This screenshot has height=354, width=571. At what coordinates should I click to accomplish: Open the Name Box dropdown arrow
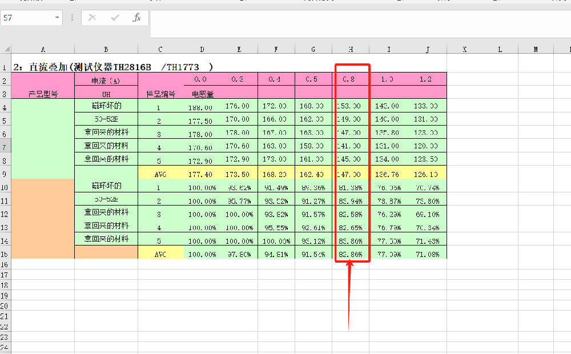coord(57,18)
